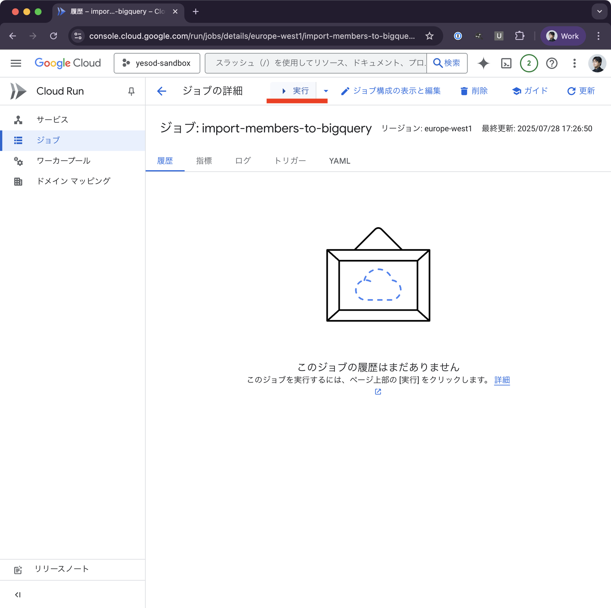The image size is (611, 608).
Task: Switch to the ログ tab
Action: coord(243,161)
